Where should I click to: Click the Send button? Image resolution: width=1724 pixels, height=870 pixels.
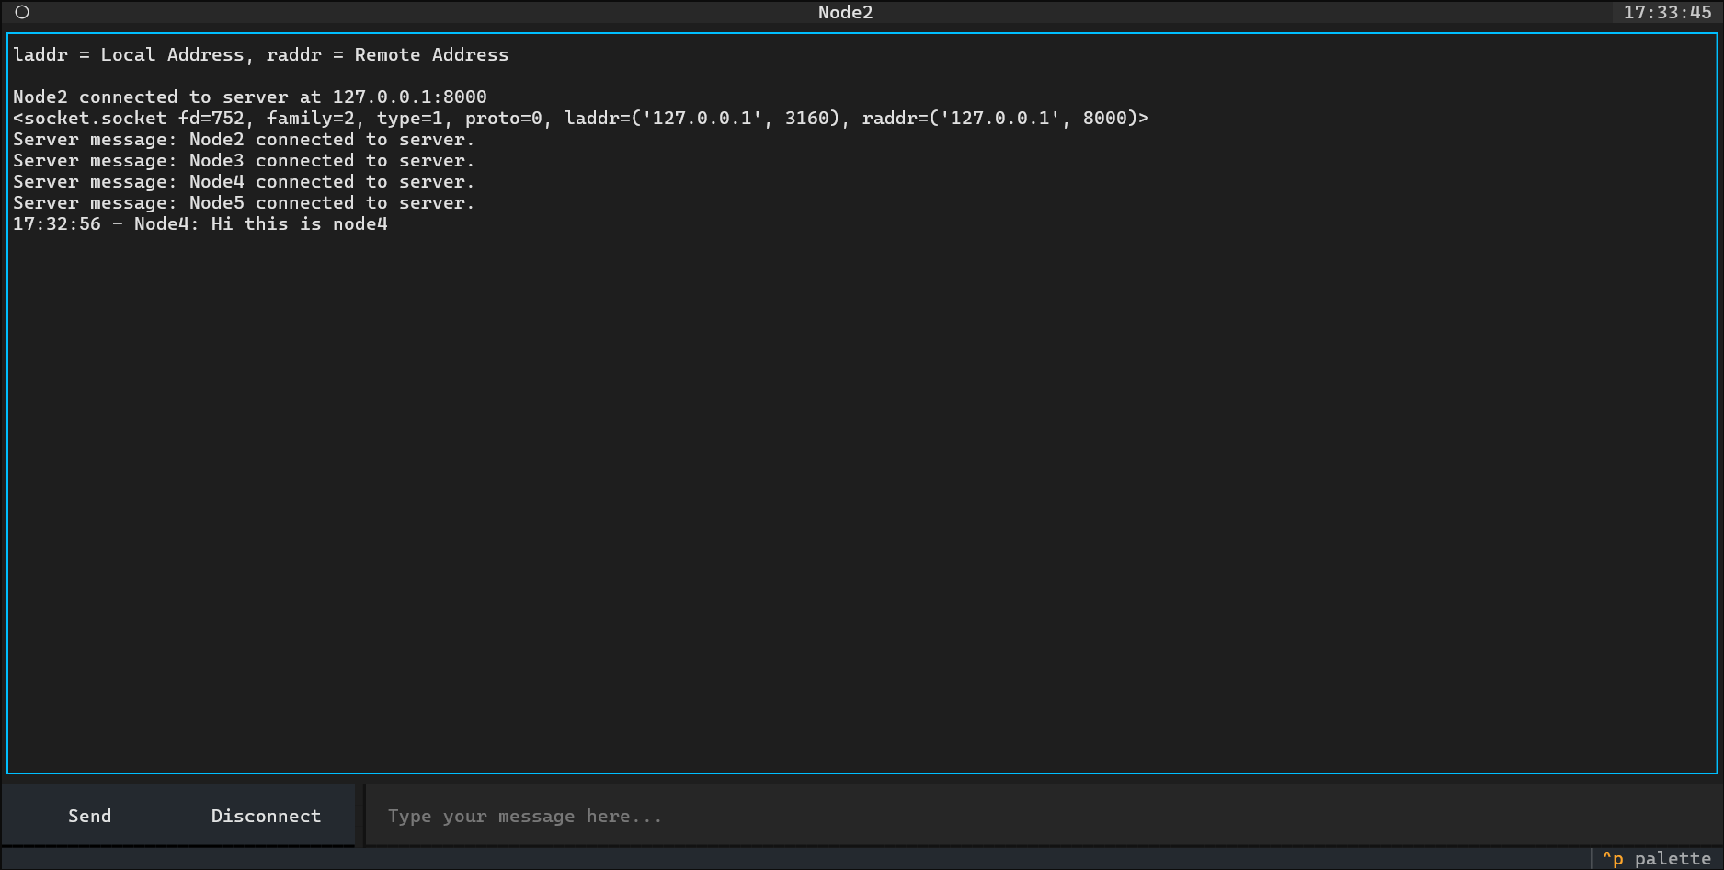pyautogui.click(x=89, y=816)
